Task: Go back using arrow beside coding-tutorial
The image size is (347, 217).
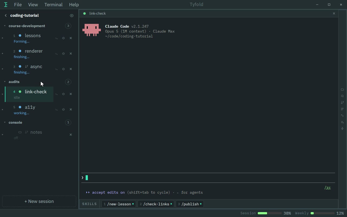Action: [x=6, y=15]
